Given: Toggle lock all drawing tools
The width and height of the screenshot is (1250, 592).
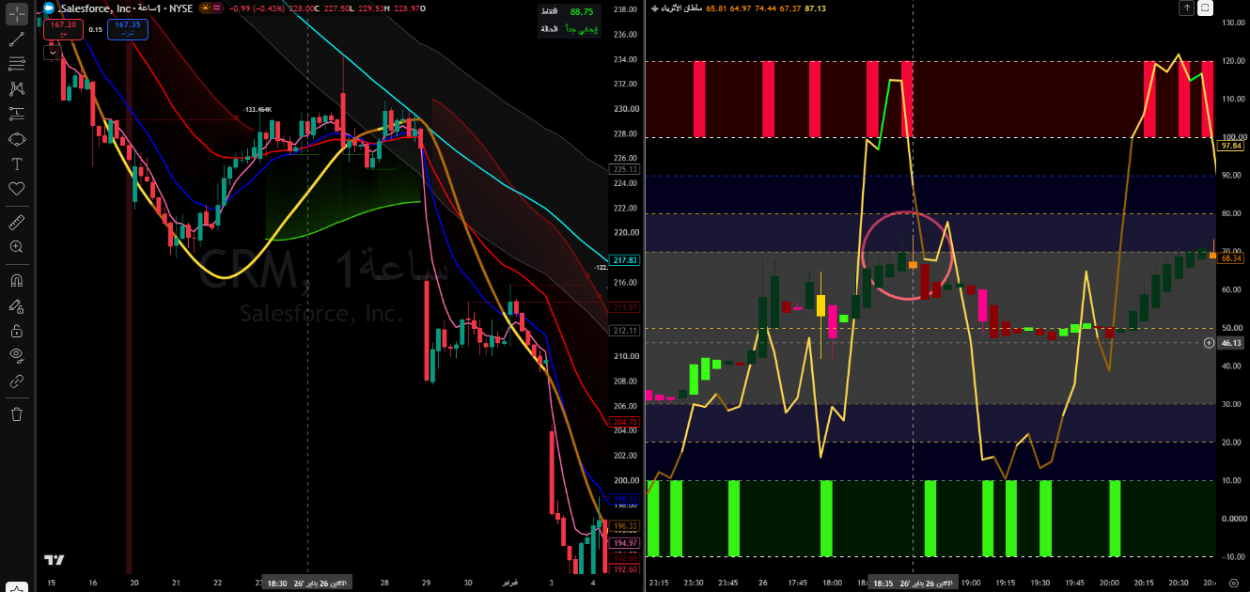Looking at the screenshot, I should point(16,331).
